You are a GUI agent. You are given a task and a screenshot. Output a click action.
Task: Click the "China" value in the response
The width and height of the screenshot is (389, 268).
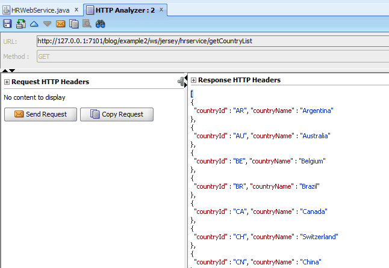(x=311, y=262)
